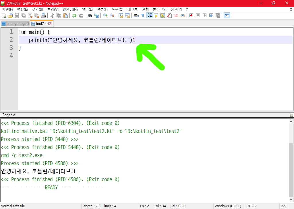Create a new file via toolbar

[x=4, y=16]
